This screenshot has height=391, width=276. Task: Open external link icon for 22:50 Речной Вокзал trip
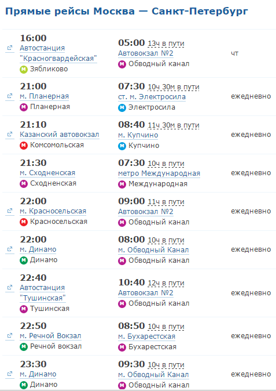pyautogui.click(x=10, y=335)
